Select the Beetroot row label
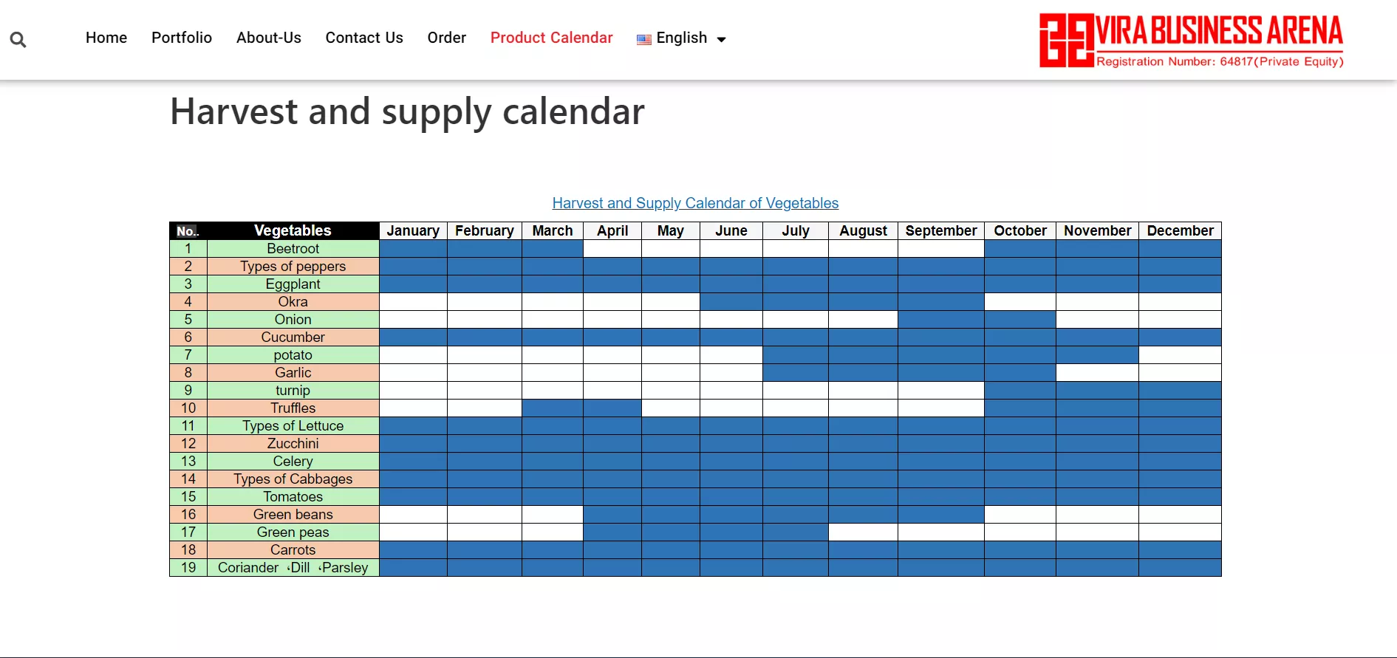The width and height of the screenshot is (1397, 658). pos(293,249)
